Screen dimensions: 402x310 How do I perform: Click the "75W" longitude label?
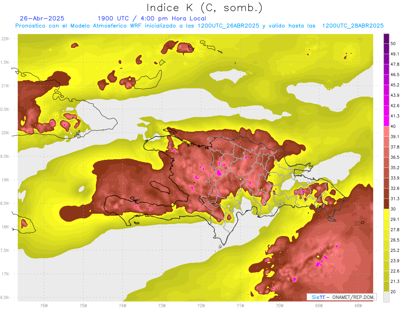pos(83,305)
